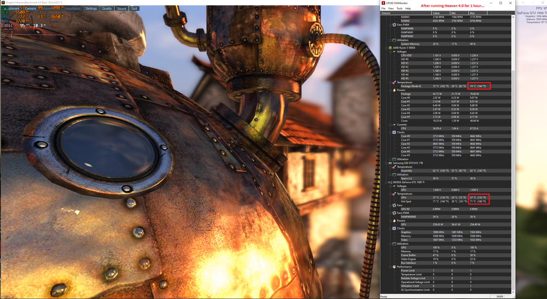This screenshot has height=299, width=547.
Task: Click the GPU Fans icon above GPU #0
Action: 394,206
